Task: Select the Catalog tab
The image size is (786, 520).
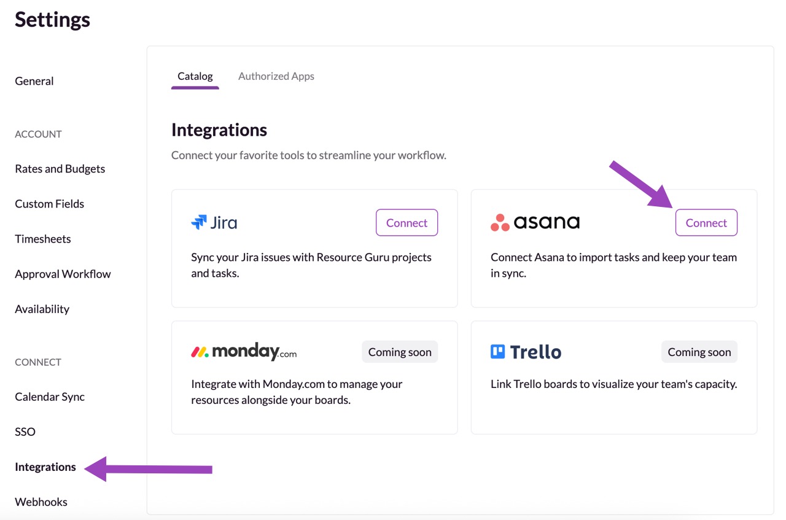Action: (x=195, y=76)
